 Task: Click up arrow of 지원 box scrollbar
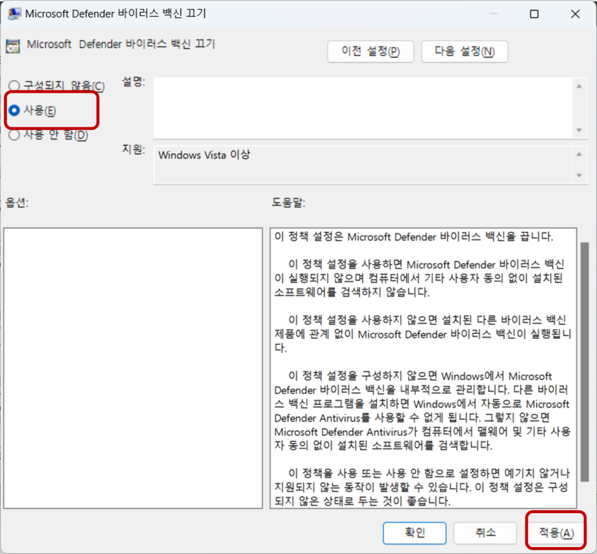[x=579, y=155]
